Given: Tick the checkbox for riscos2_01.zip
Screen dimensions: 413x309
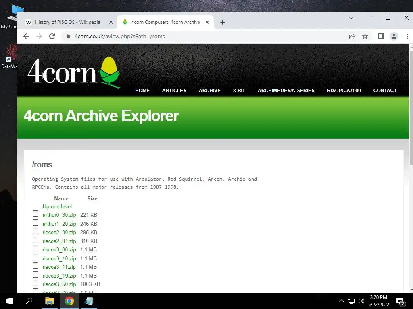Looking at the screenshot, I should tap(35, 240).
